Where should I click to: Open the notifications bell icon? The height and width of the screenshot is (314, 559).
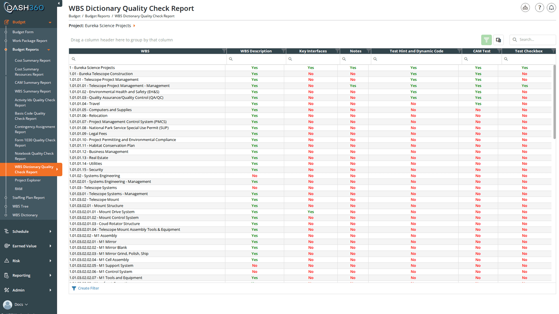coord(551,8)
